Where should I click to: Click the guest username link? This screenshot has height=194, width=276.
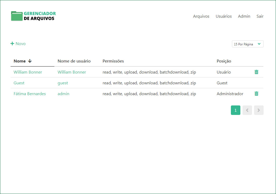pyautogui.click(x=63, y=83)
